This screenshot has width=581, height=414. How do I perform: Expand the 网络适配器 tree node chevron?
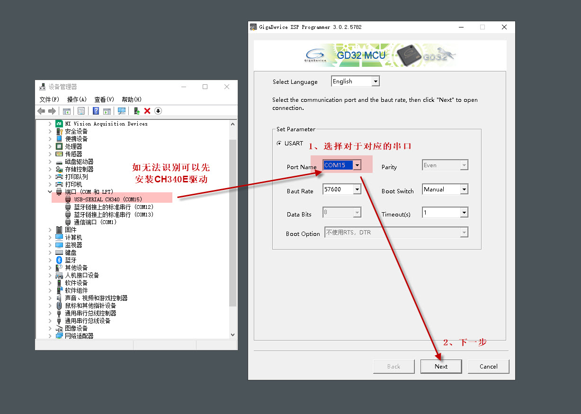tap(50, 336)
